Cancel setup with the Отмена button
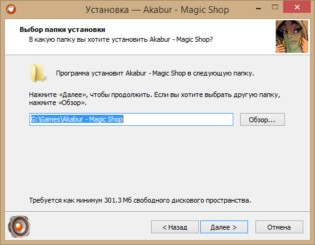Image resolution: width=315 pixels, height=245 pixels. [x=279, y=227]
